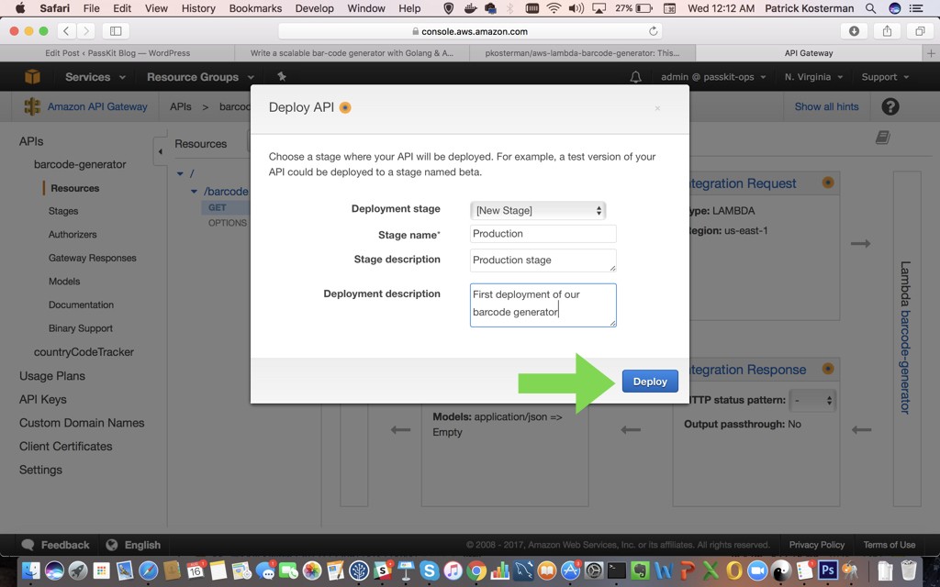Open the Resource Groups menu

200,77
